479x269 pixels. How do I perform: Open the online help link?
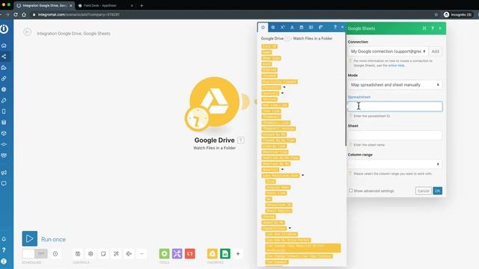[396, 66]
